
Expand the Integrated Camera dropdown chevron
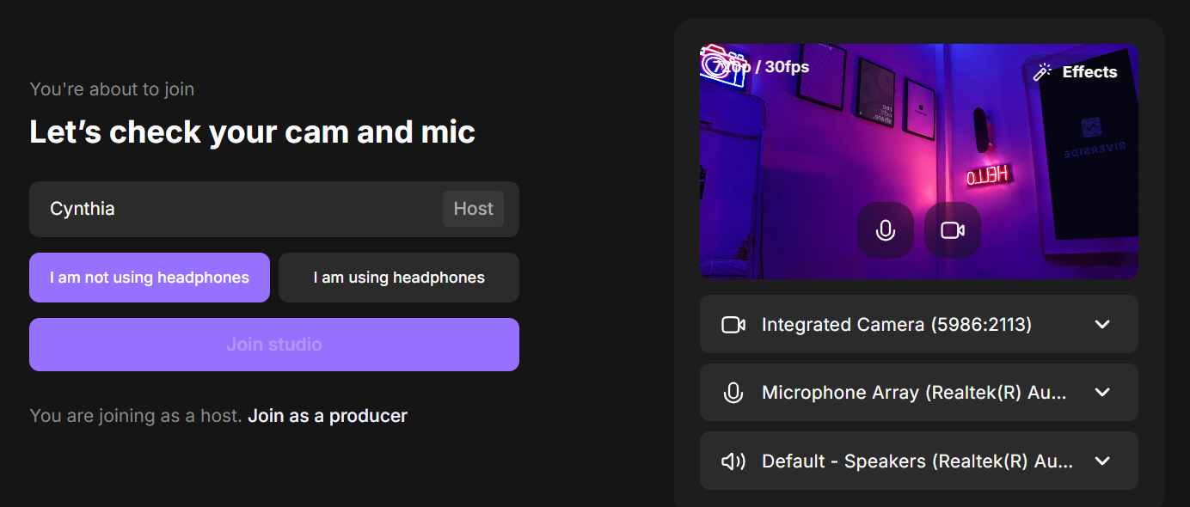point(1102,325)
